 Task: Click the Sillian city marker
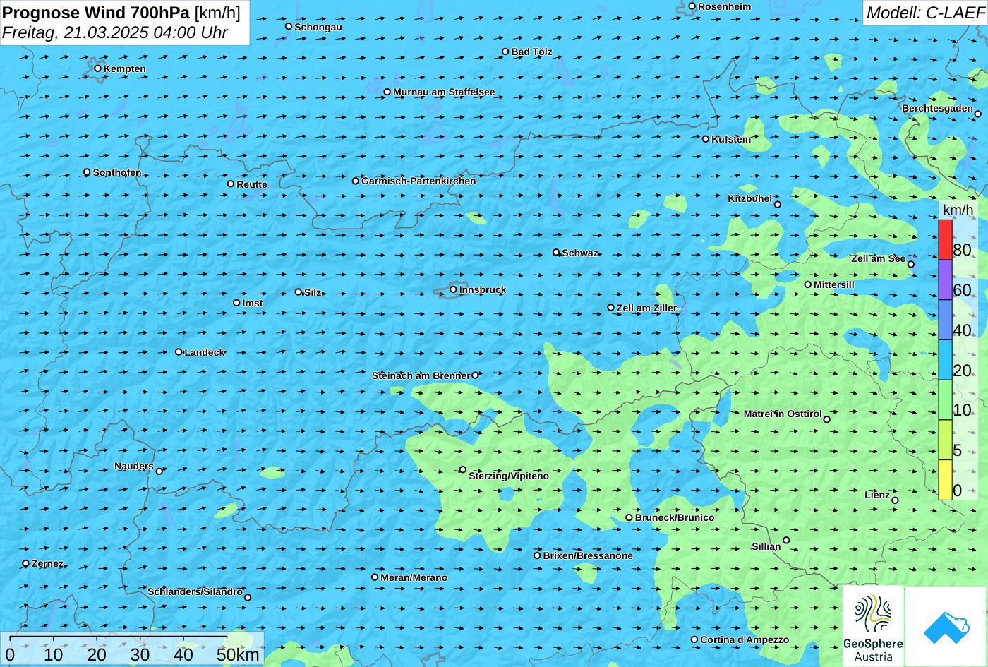click(786, 541)
